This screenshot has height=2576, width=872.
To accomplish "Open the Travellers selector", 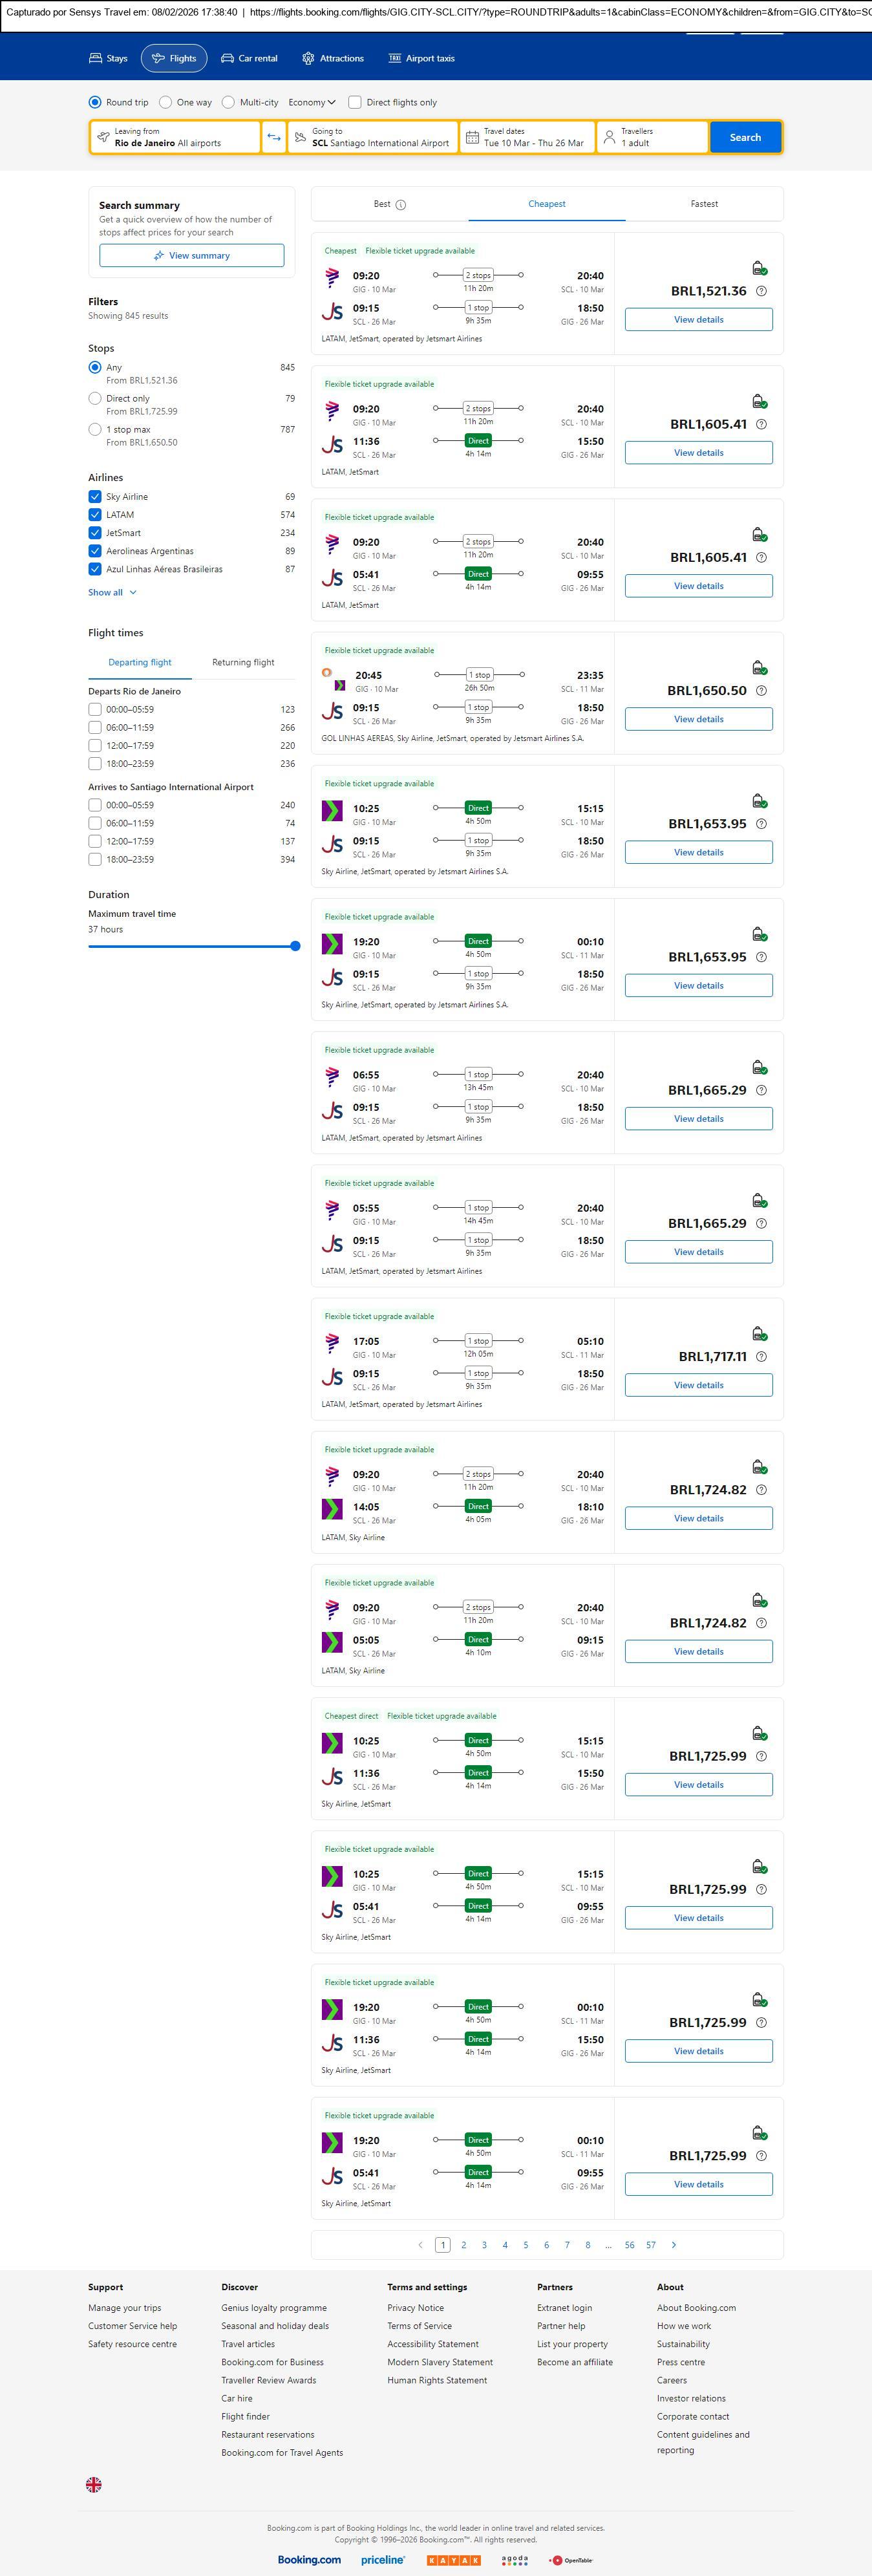I will tap(652, 137).
